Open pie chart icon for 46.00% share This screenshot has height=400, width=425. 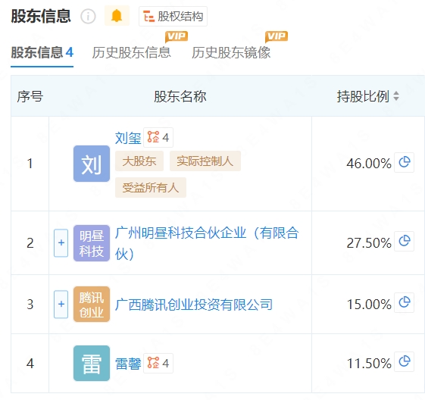[404, 162]
